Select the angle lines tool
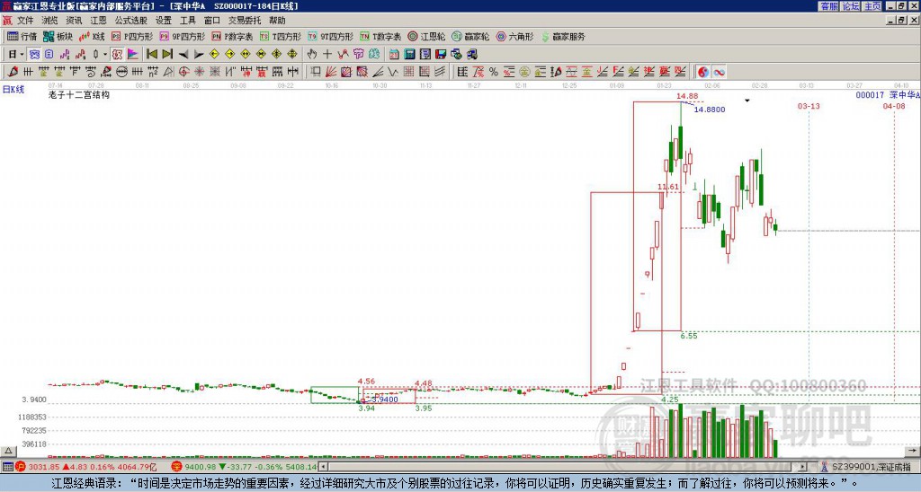The image size is (921, 492). tap(378, 72)
